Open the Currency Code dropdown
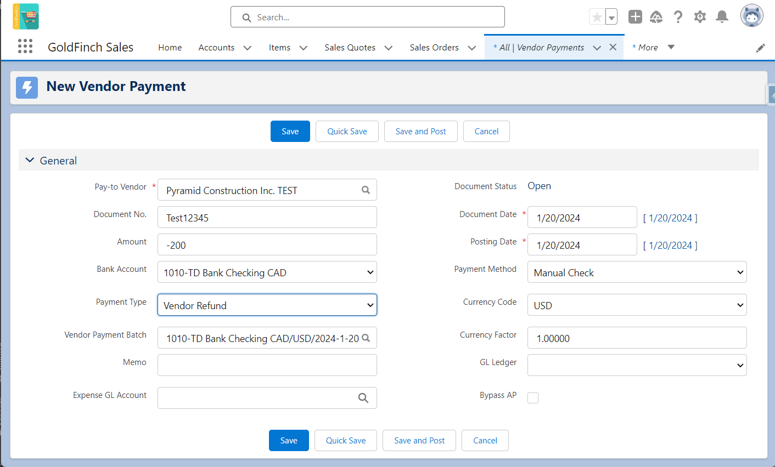 tap(637, 305)
